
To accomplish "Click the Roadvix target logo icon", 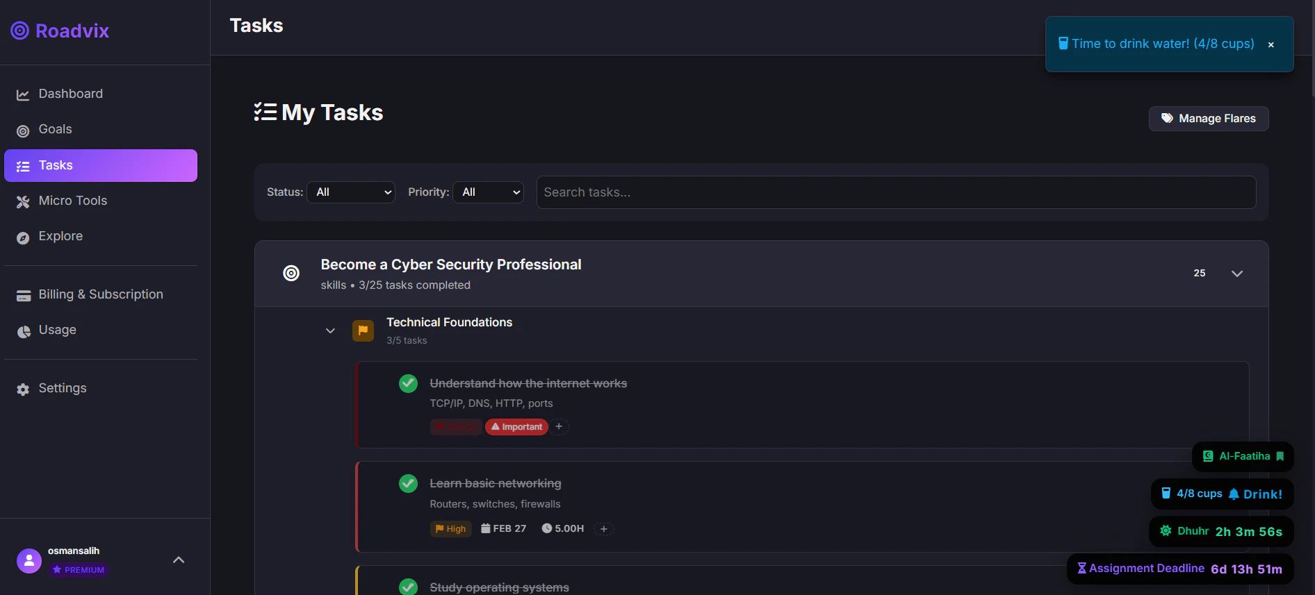I will (20, 31).
